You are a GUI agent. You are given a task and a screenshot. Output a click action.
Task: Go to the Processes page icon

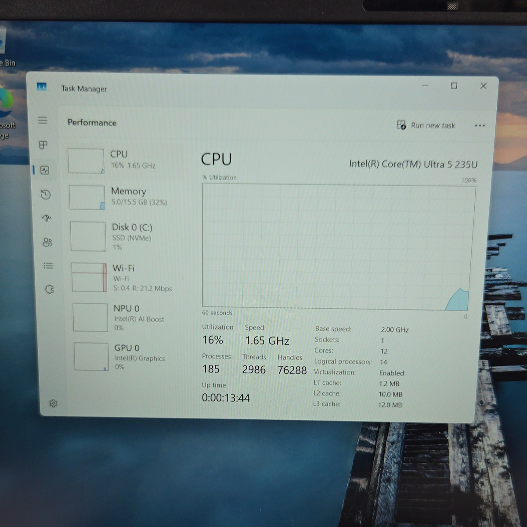pyautogui.click(x=43, y=145)
